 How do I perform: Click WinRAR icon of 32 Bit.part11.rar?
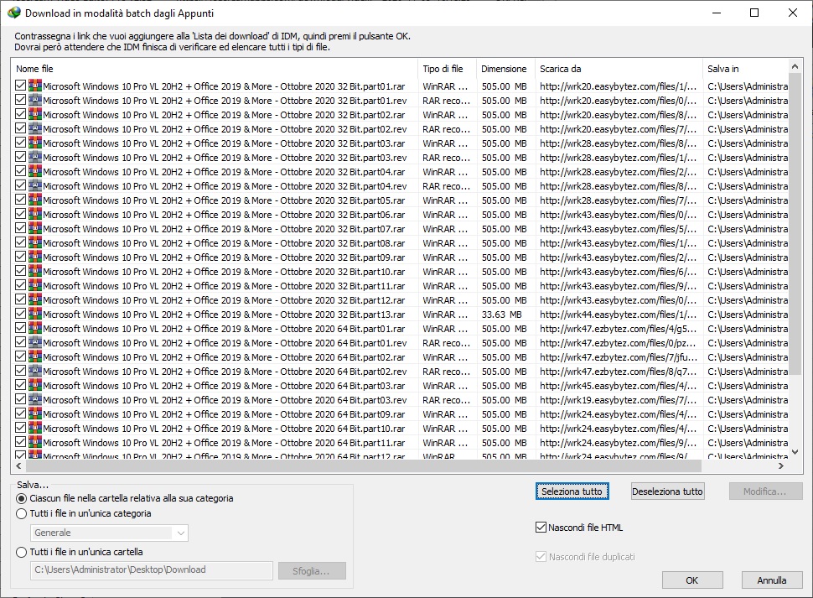[x=34, y=285]
